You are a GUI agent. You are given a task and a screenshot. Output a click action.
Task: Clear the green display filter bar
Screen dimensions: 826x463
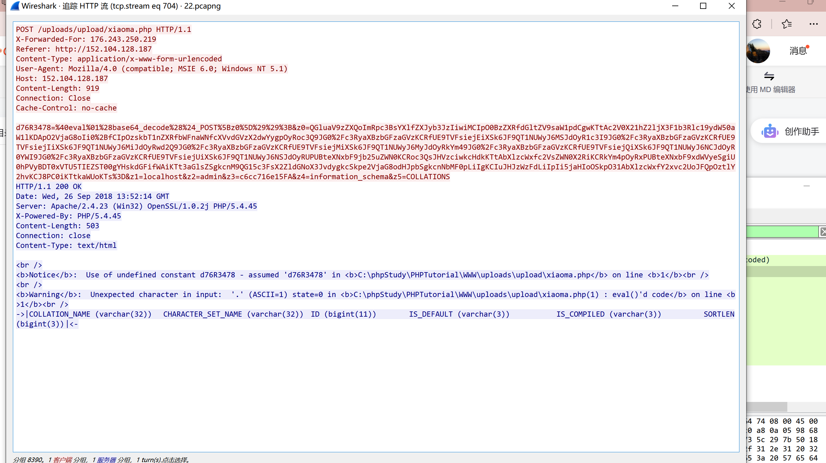(x=823, y=232)
